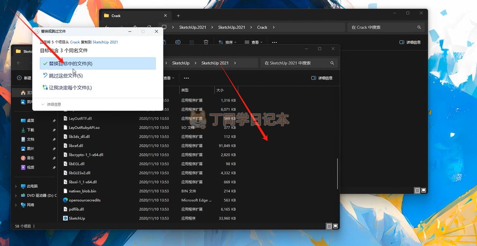
Task: Expand the 此电脑 tree node
Action: pos(16,186)
